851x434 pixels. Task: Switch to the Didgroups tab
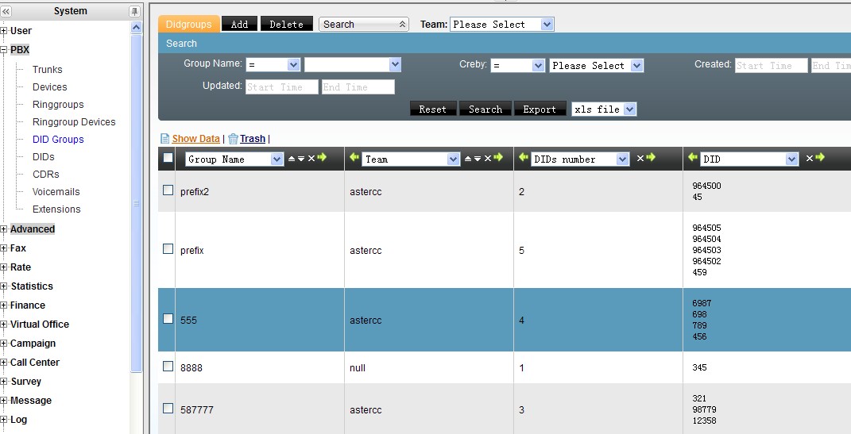coord(188,25)
